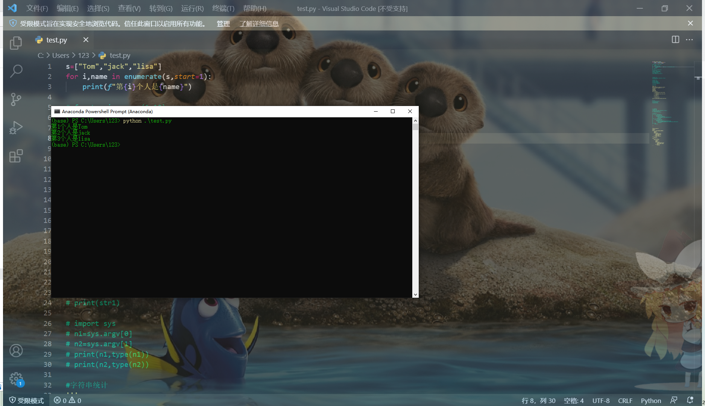
Task: Click comment '# import sys' on line 26
Action: [x=91, y=324]
